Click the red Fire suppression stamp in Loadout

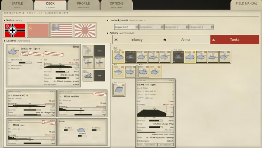[54, 54]
